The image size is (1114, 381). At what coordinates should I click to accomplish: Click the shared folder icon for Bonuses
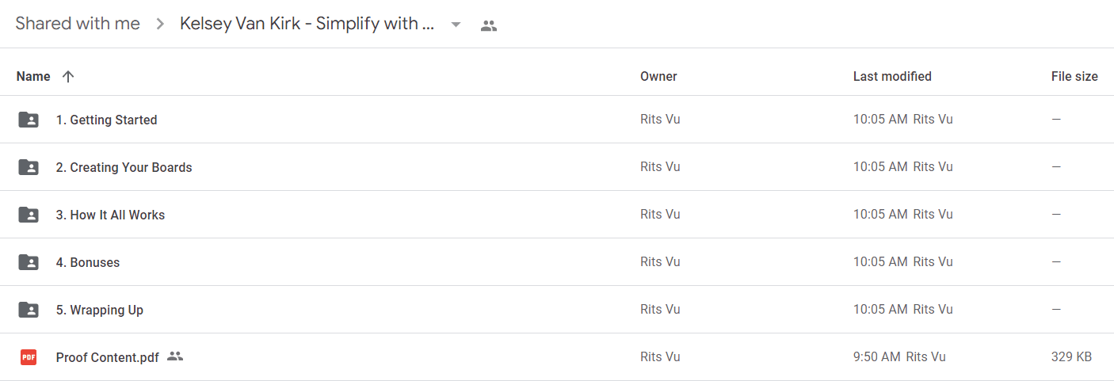pos(29,262)
